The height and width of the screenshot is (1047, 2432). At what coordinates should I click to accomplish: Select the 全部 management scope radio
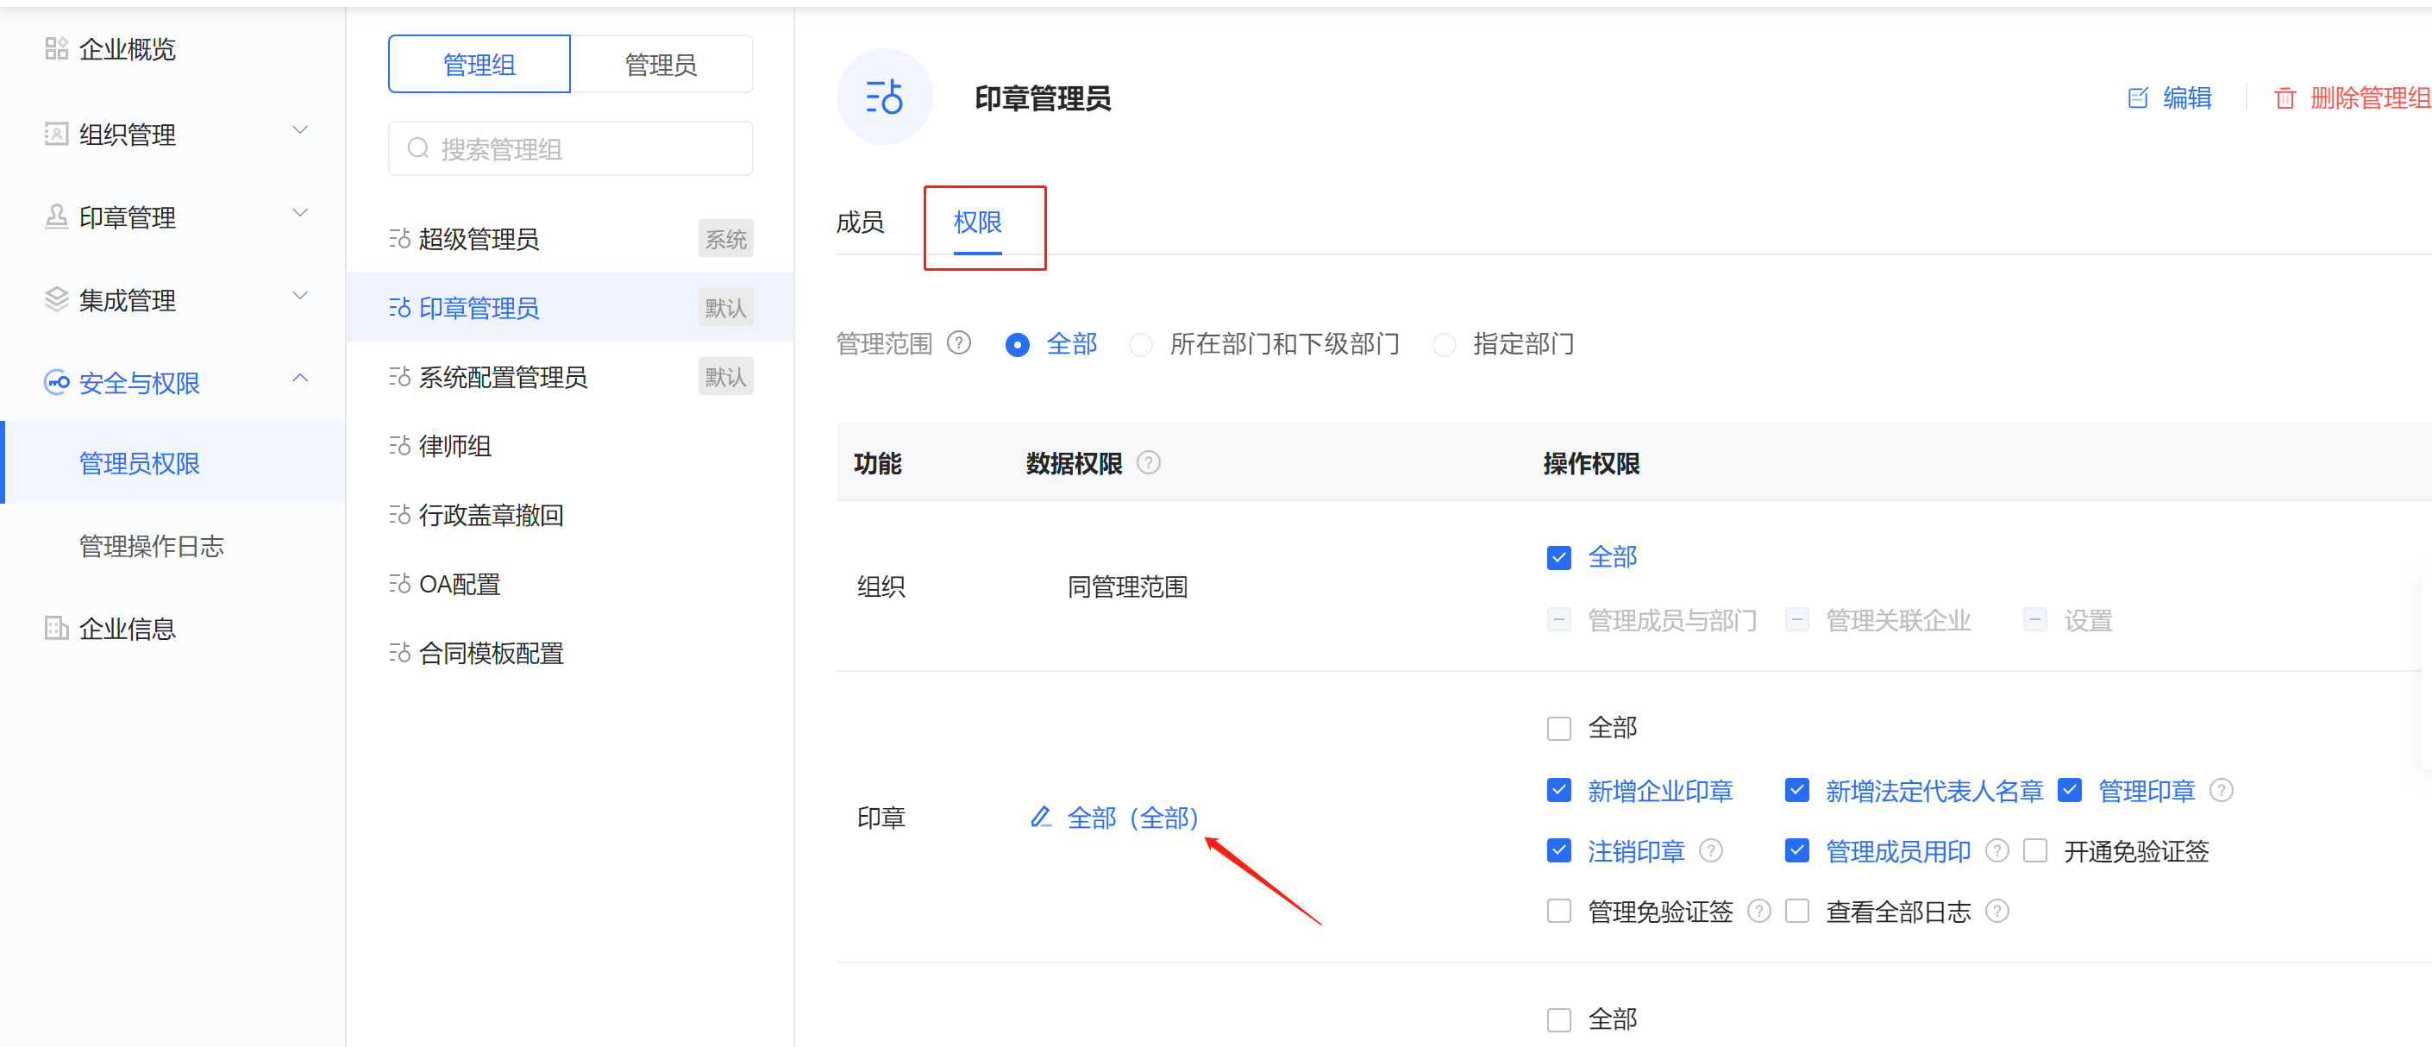1017,345
